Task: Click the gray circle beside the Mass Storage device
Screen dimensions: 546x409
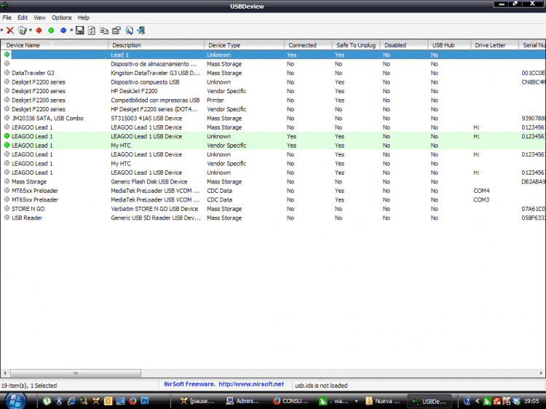Action: [7, 181]
